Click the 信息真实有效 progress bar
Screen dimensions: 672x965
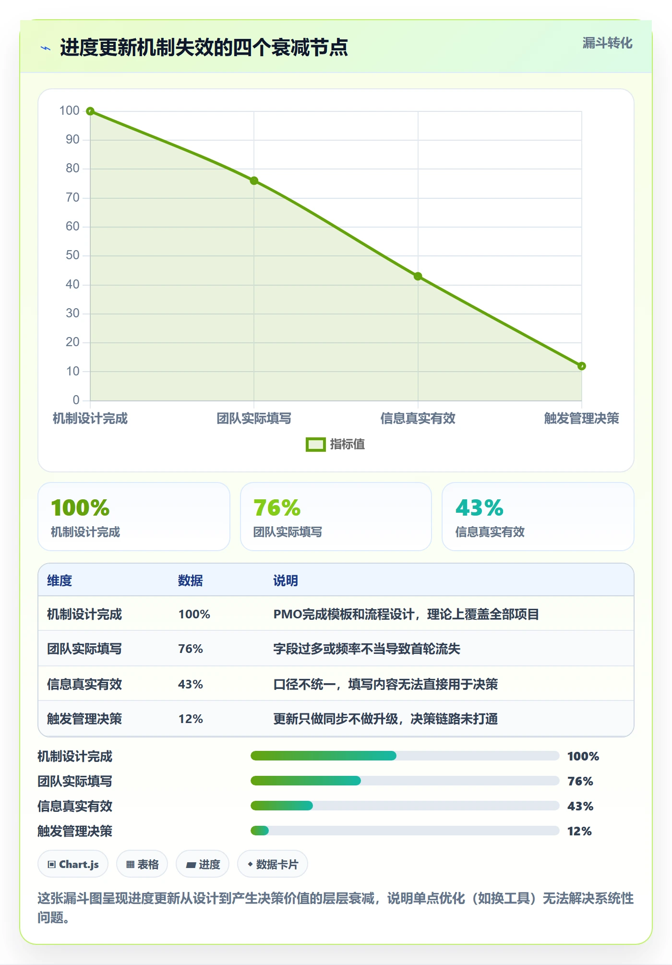405,806
